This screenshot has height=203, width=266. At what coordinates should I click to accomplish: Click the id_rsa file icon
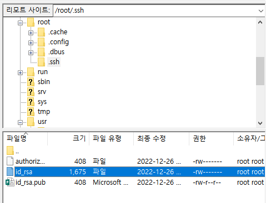click(10, 171)
